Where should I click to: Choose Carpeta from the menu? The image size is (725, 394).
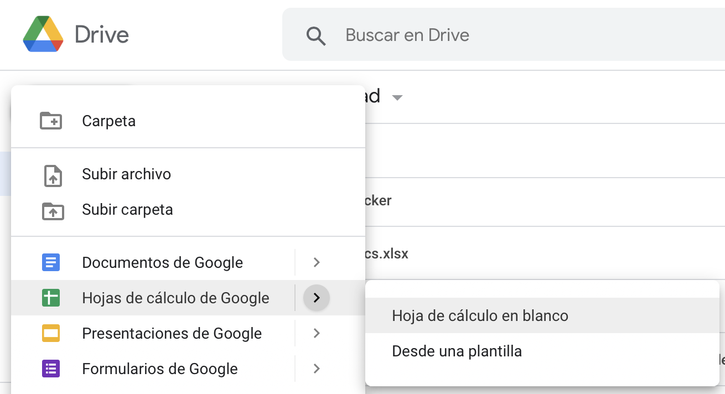tap(108, 121)
